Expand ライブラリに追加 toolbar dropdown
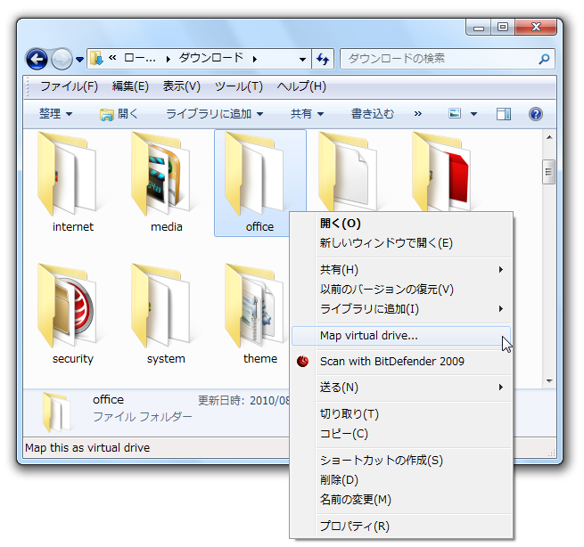Viewport: 584px width, 547px height. [x=215, y=113]
